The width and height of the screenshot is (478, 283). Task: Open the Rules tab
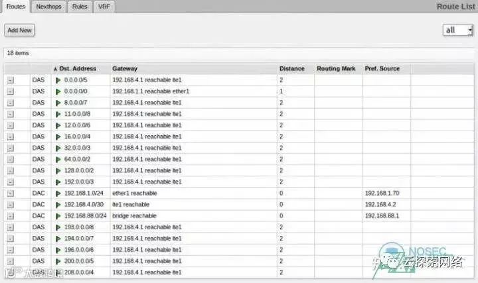pos(80,7)
